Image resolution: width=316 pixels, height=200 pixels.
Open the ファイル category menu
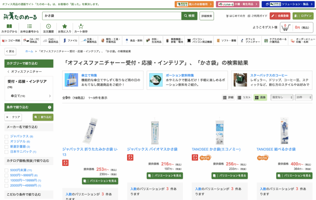70,40
